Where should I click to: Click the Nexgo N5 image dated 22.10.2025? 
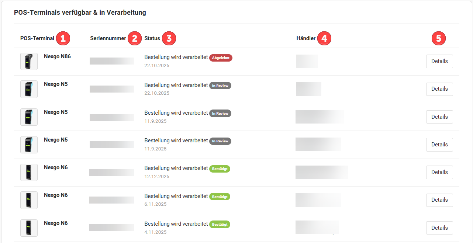(29, 89)
